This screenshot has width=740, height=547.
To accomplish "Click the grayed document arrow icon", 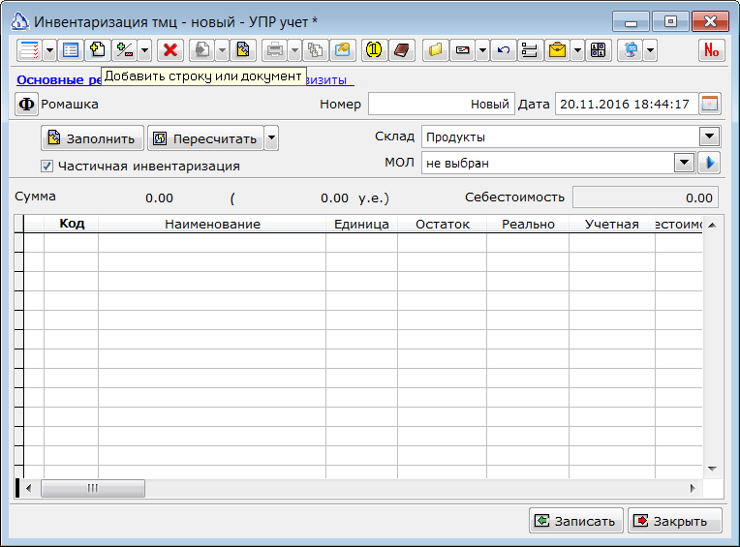I will [202, 50].
